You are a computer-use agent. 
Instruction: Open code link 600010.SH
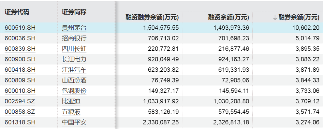[20, 91]
